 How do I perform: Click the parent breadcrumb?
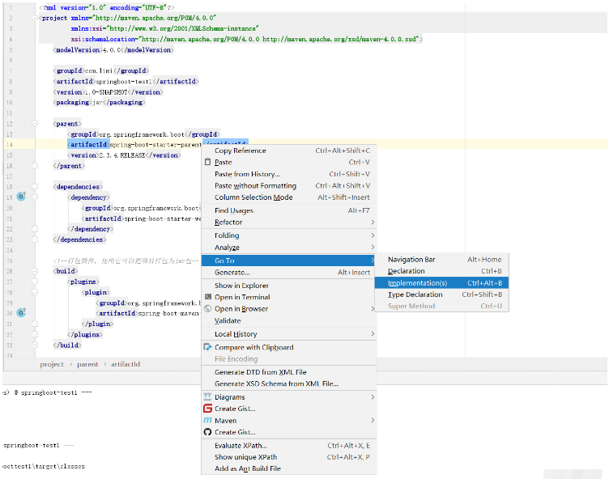coord(87,364)
